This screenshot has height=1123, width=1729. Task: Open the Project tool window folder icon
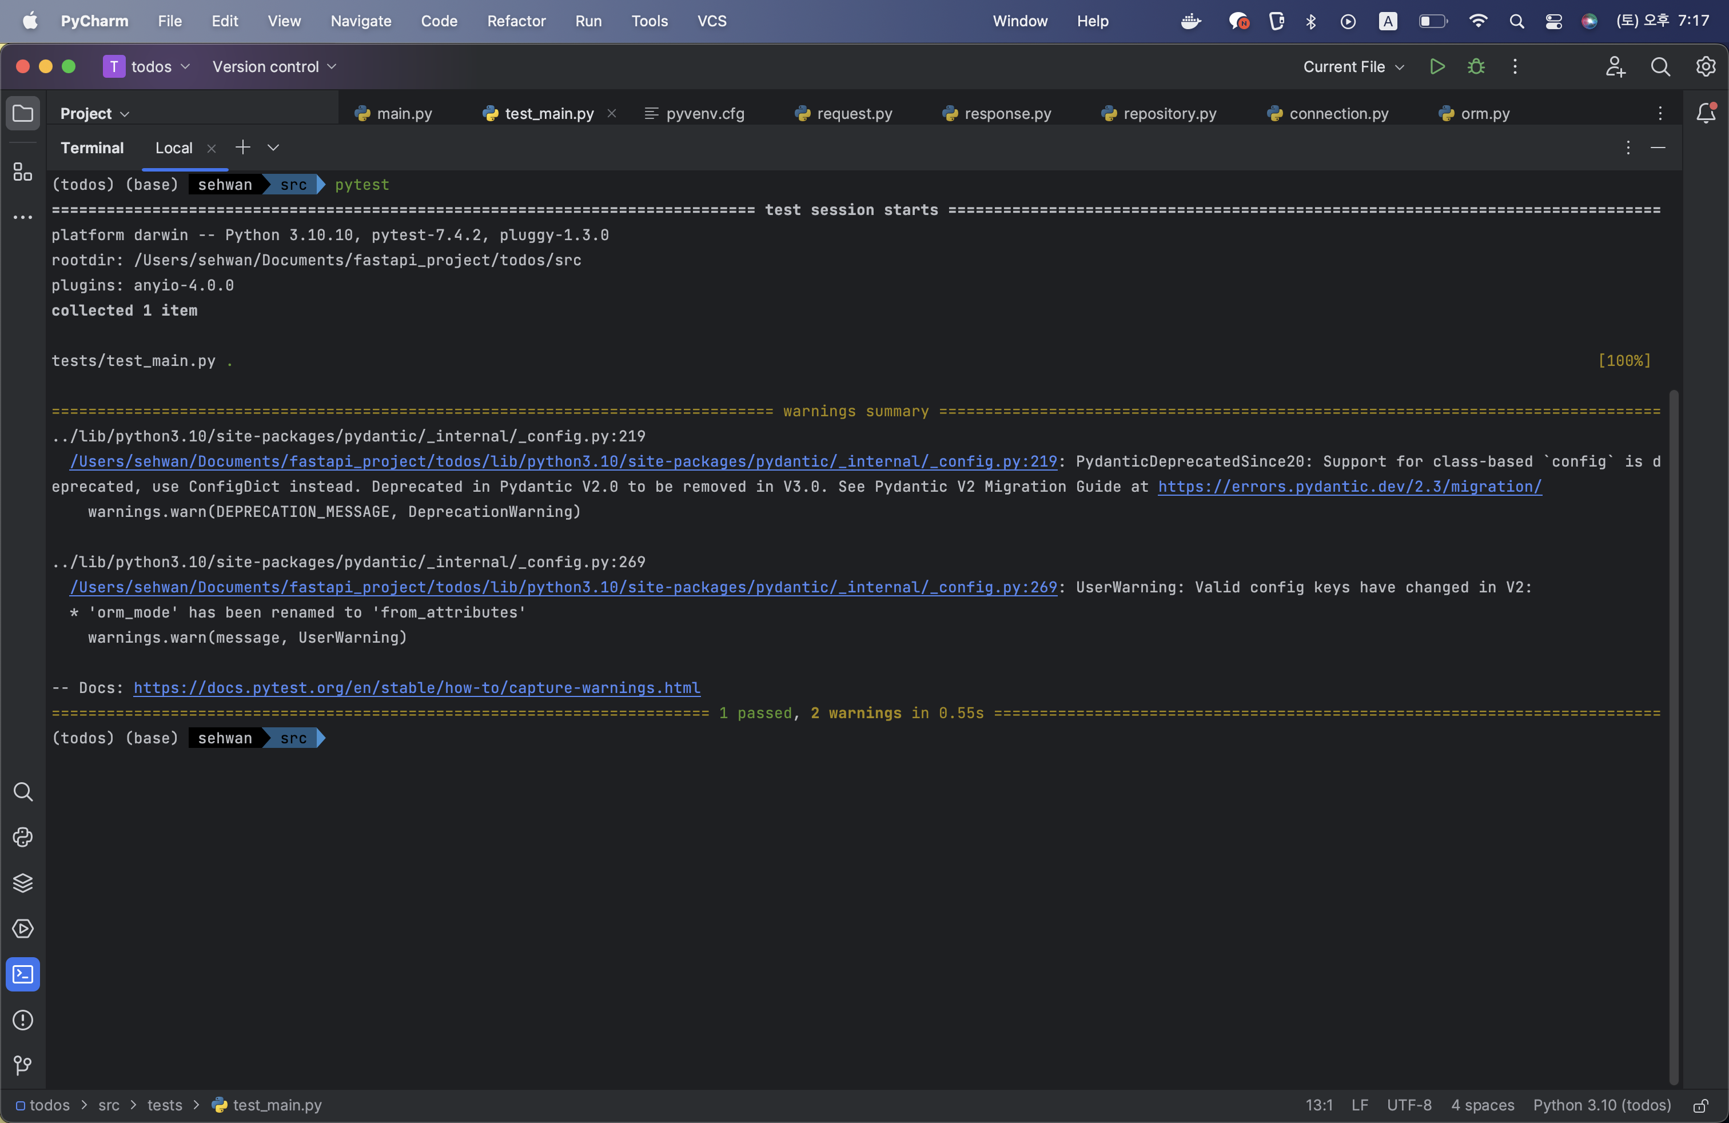(x=22, y=113)
